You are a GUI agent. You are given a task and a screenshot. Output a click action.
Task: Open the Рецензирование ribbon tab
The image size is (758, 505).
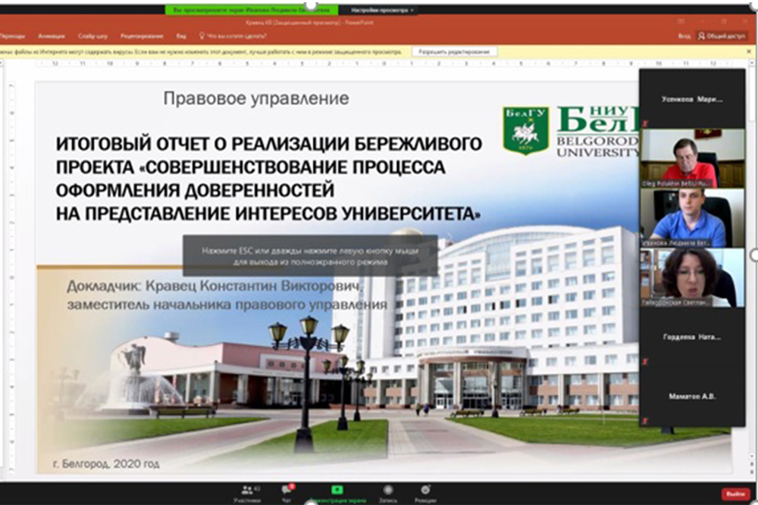(x=141, y=36)
